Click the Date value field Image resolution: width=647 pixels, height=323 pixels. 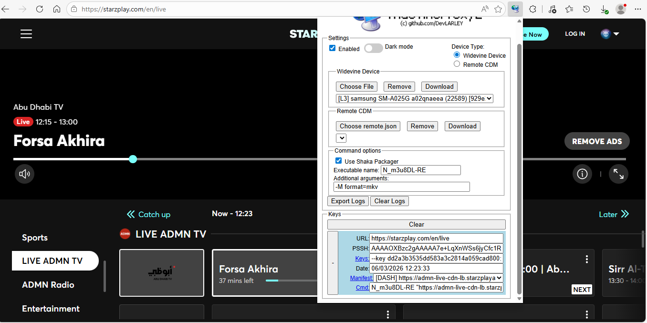(x=436, y=268)
